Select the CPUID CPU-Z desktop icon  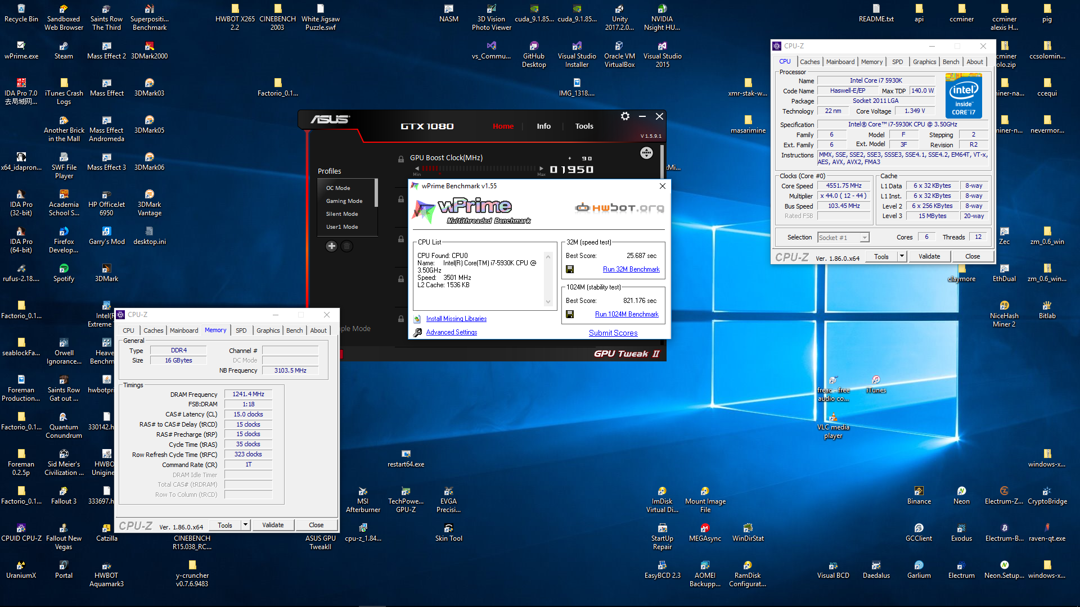coord(21,533)
